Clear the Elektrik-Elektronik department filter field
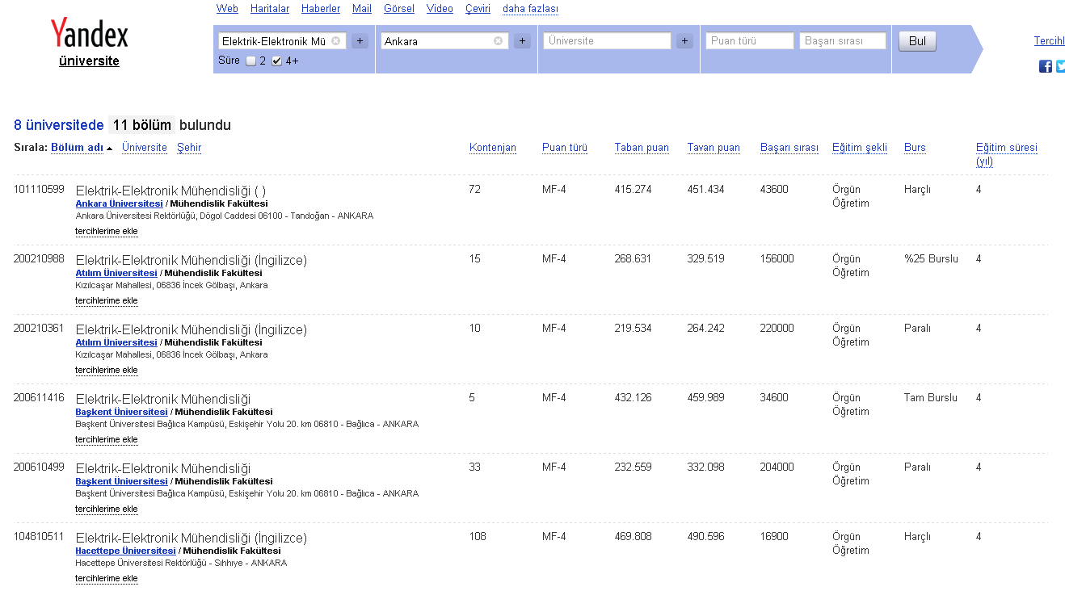This screenshot has height=591, width=1065. tap(335, 40)
